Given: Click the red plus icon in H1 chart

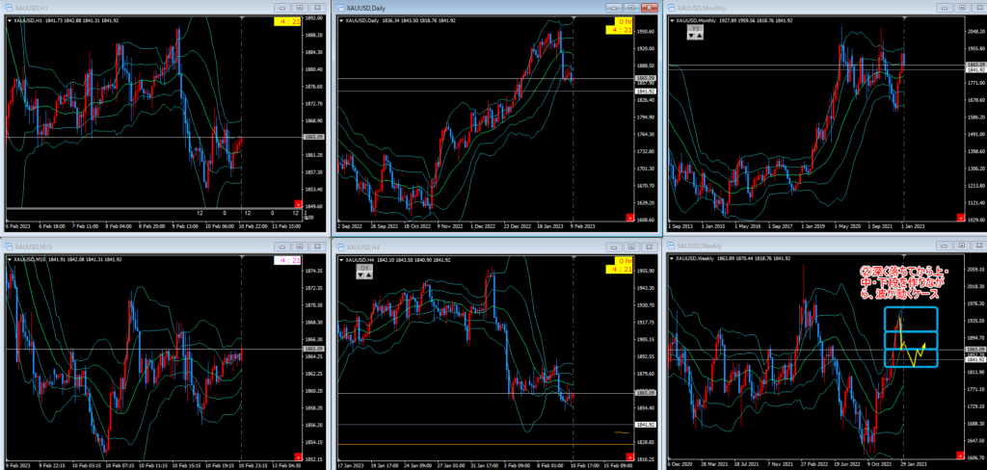Looking at the screenshot, I should pyautogui.click(x=296, y=201).
